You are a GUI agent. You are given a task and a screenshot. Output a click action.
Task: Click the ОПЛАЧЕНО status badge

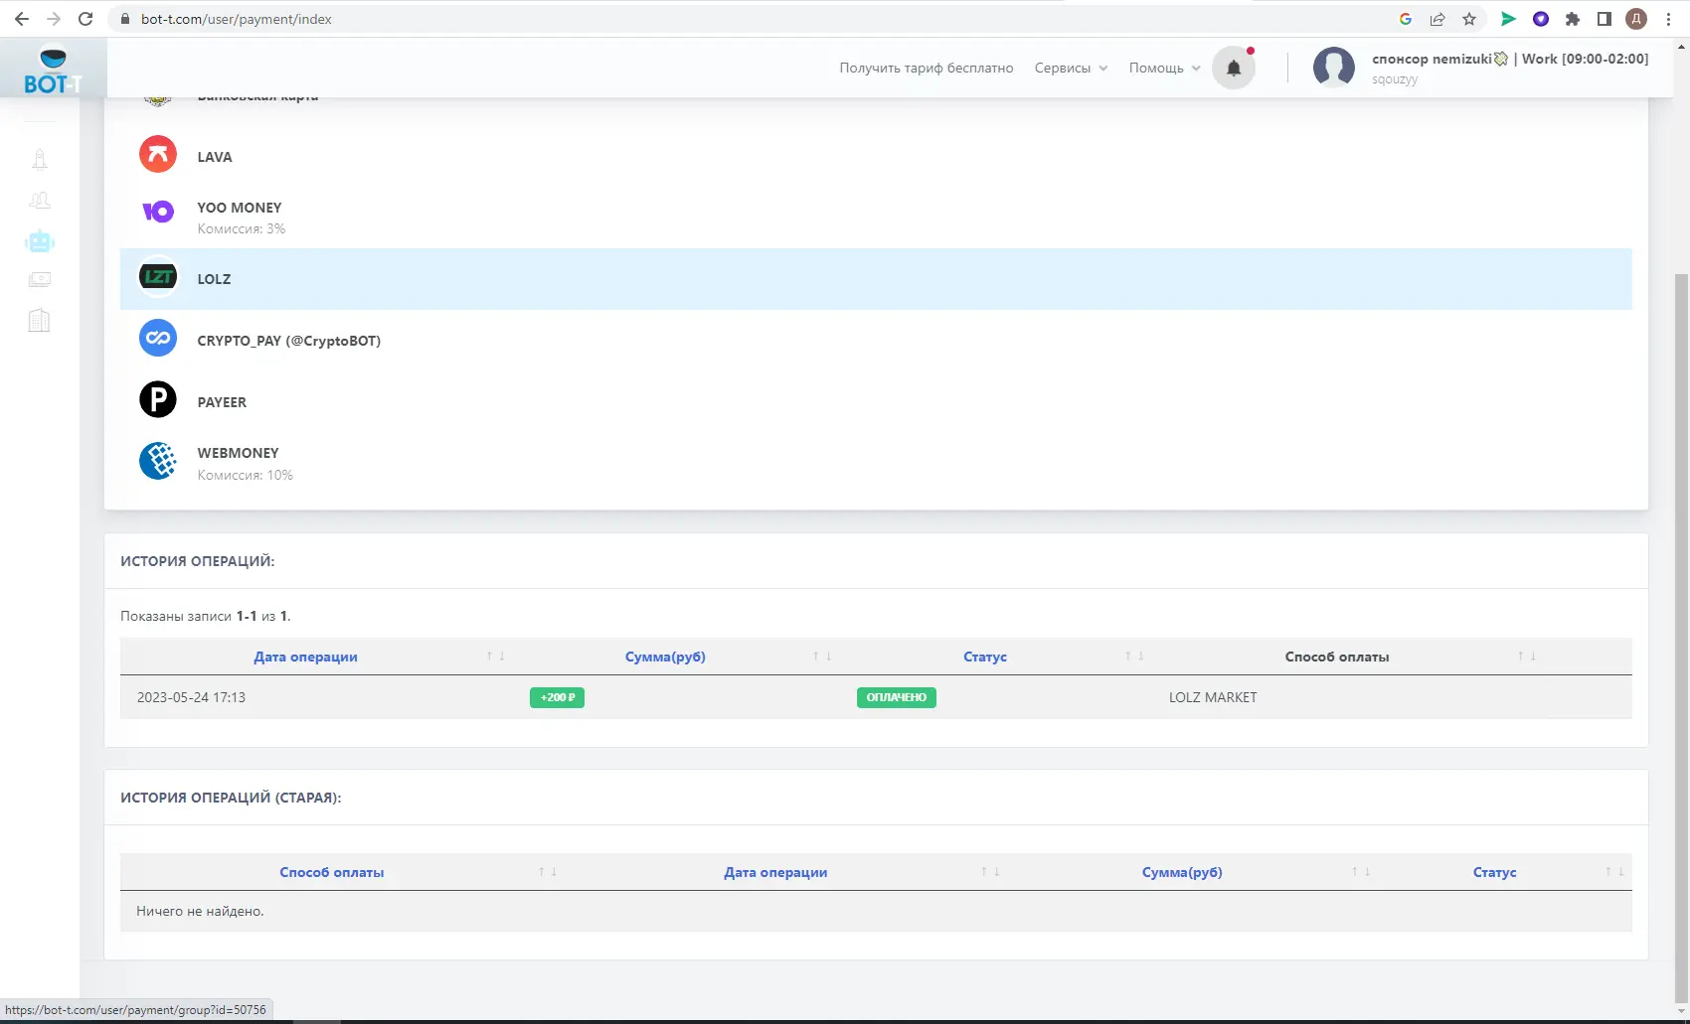tap(897, 697)
